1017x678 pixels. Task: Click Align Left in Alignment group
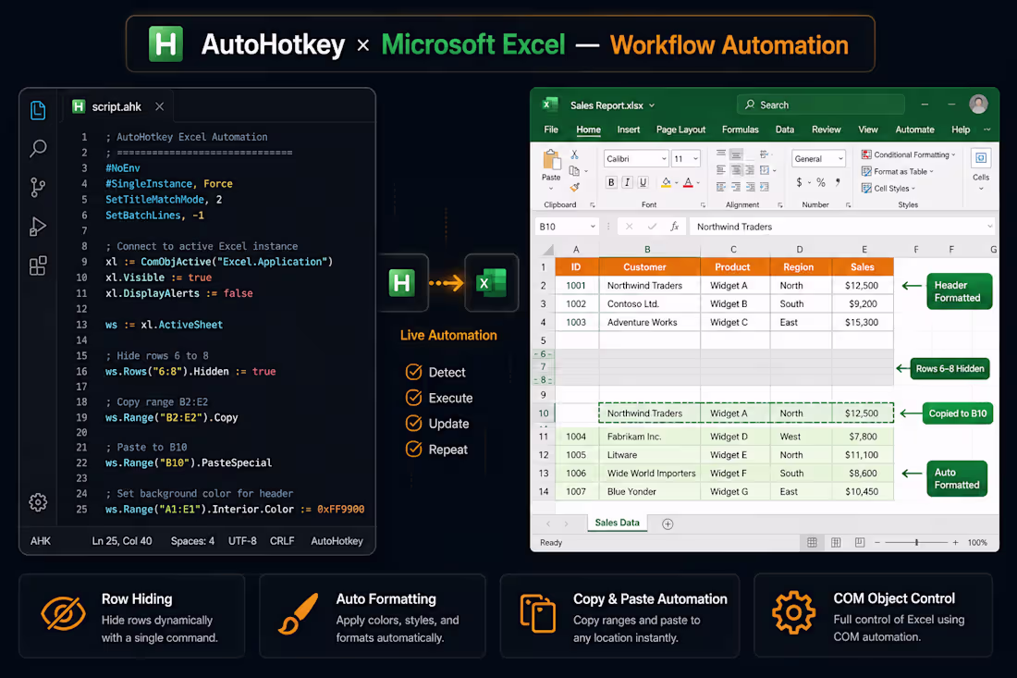coord(720,170)
